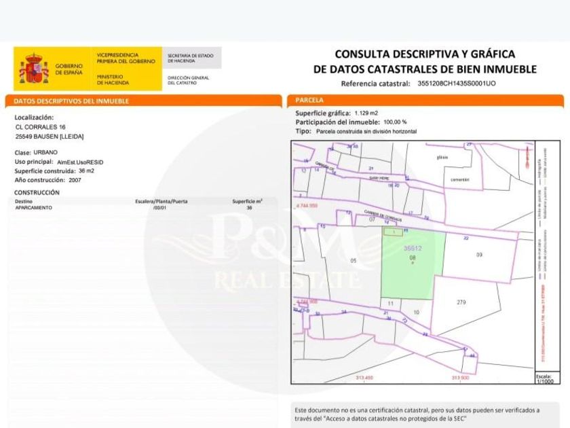The width and height of the screenshot is (570, 428).
Task: Click 'MINISTERIO DE HACIENDA' text
Action: point(113,79)
